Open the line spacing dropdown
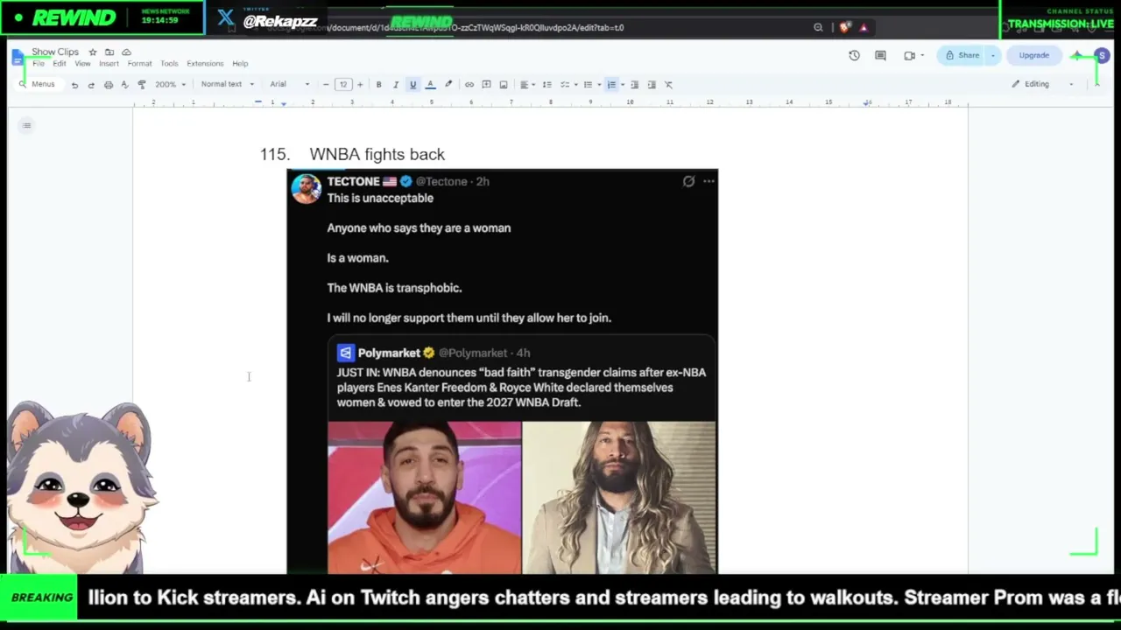The width and height of the screenshot is (1121, 630). [x=547, y=85]
